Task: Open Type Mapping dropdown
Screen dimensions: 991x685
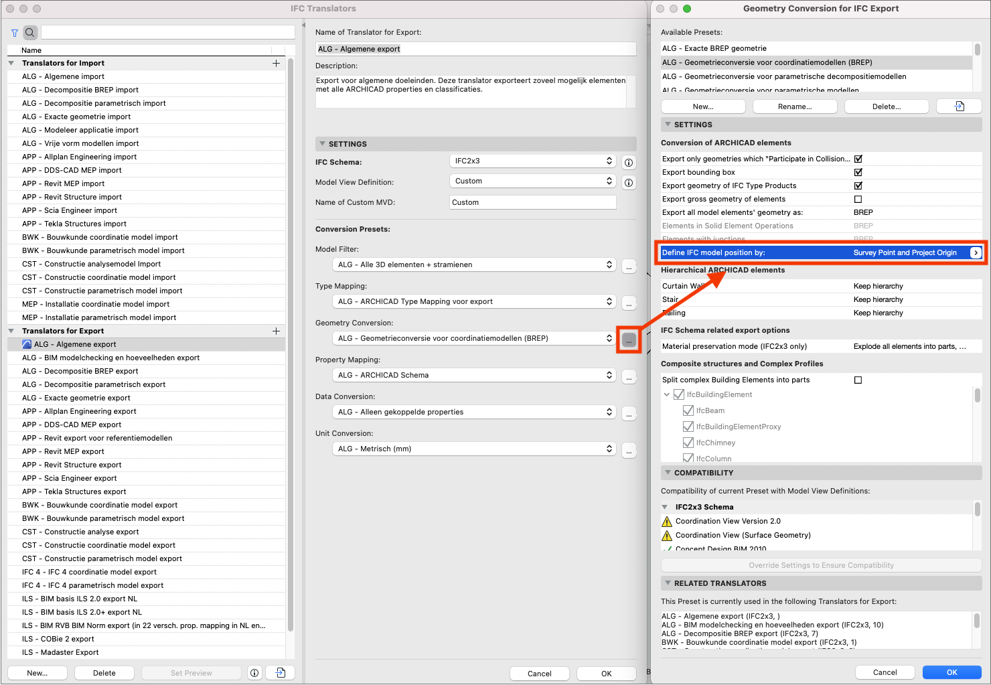Action: pos(474,301)
